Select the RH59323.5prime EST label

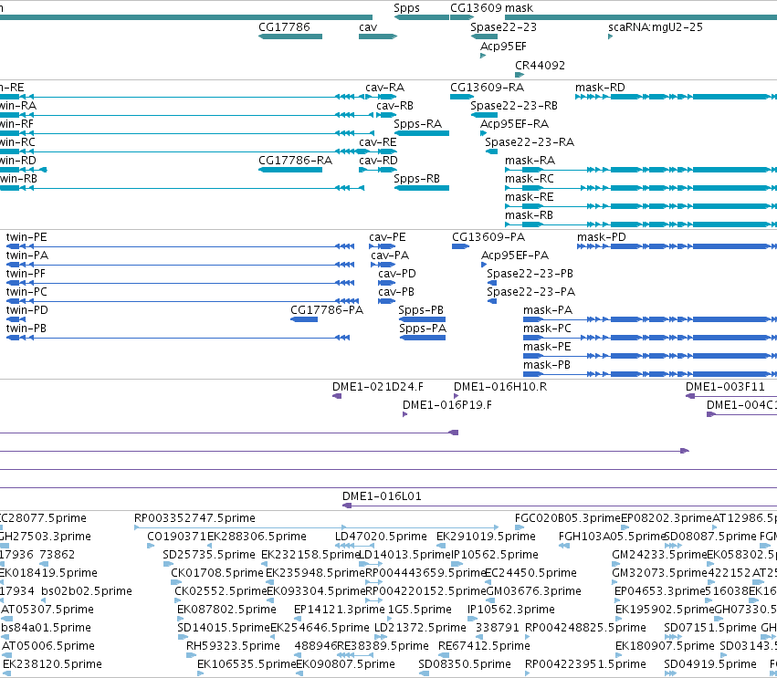tap(233, 646)
